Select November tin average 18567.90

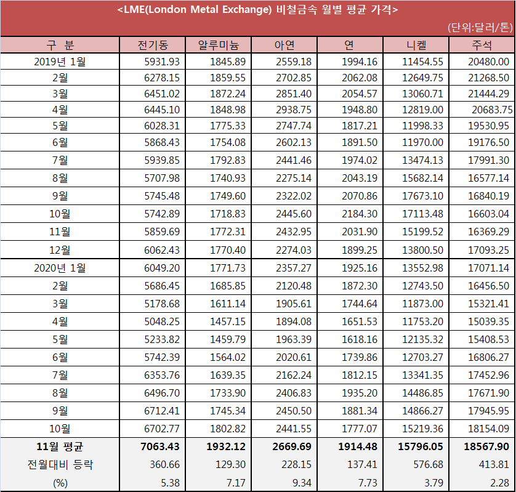[x=486, y=446]
